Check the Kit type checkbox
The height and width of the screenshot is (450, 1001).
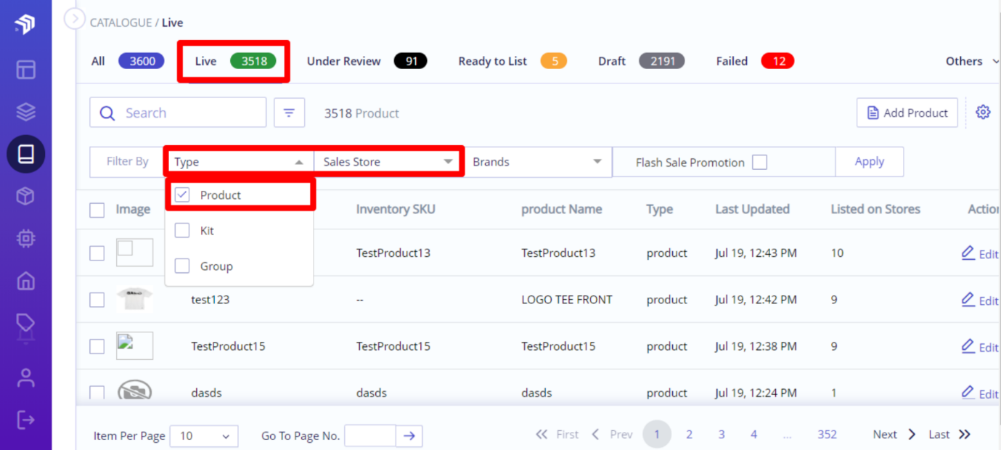pos(182,231)
